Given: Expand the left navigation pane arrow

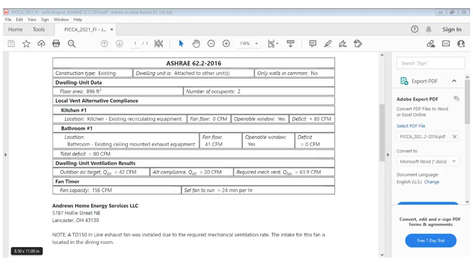Looking at the screenshot, I should (6, 155).
